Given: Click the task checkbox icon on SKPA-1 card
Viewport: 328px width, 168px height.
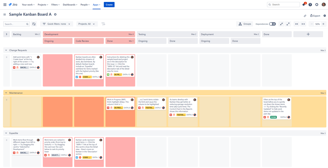Looking at the screenshot, I should tap(77, 157).
